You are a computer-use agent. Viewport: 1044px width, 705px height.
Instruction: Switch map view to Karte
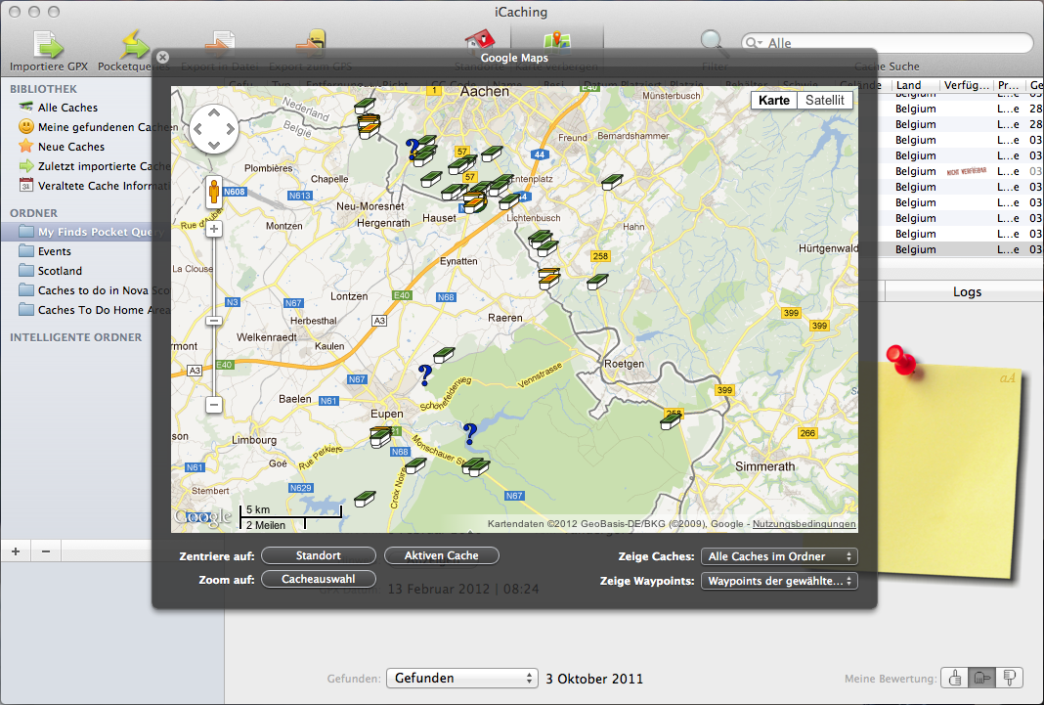click(773, 101)
